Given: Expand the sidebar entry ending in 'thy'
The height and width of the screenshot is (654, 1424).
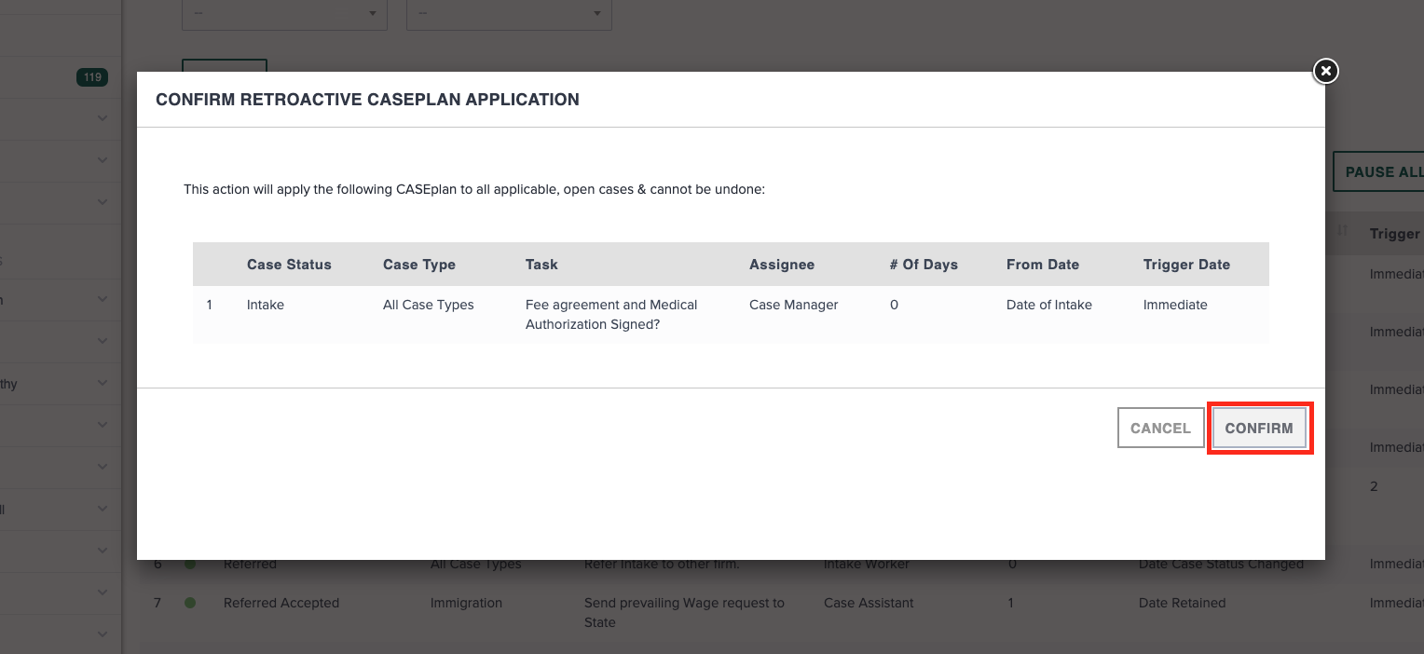Looking at the screenshot, I should tap(103, 383).
